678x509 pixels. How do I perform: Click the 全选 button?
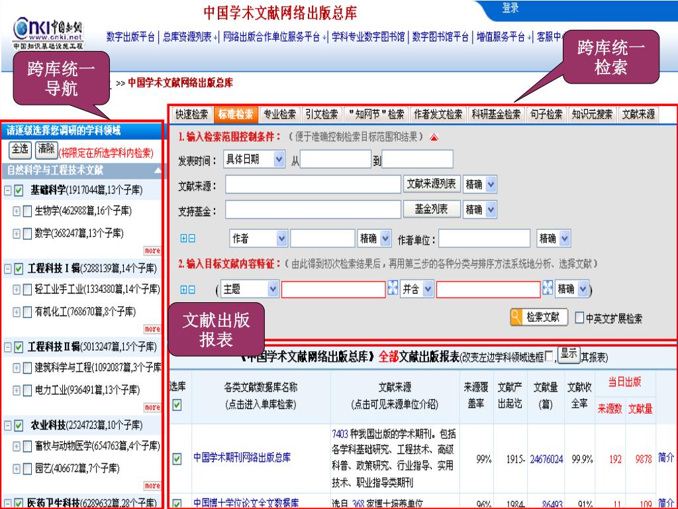pos(20,150)
